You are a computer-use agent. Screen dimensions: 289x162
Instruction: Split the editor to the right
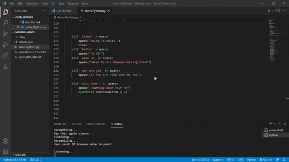tap(278, 11)
